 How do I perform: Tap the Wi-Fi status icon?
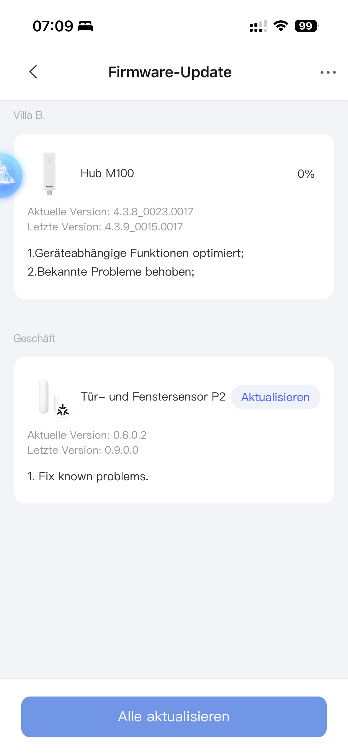(x=281, y=26)
